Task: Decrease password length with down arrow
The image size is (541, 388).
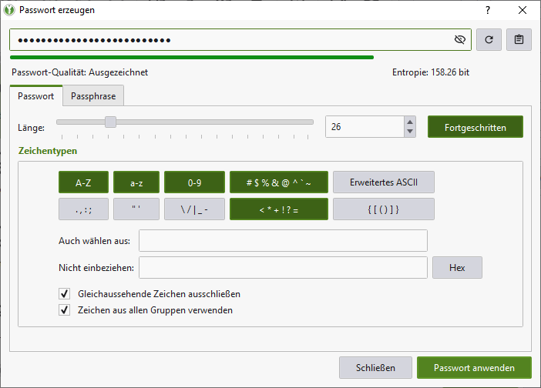Action: pyautogui.click(x=410, y=132)
